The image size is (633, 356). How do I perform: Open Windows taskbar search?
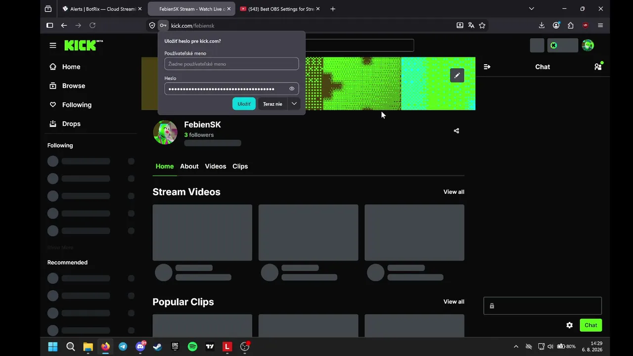coord(71,347)
